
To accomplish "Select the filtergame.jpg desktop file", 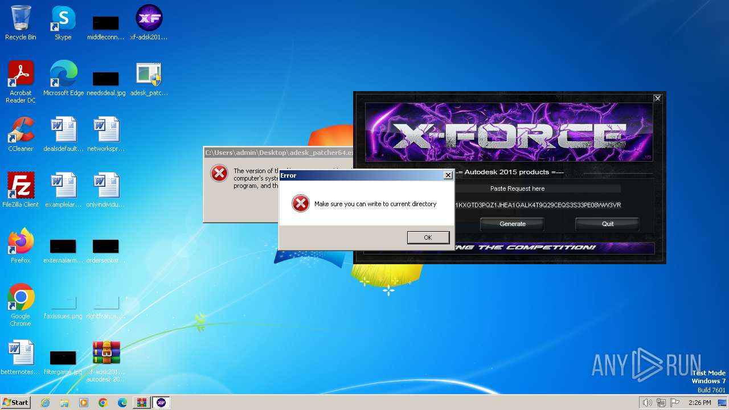I will [63, 362].
